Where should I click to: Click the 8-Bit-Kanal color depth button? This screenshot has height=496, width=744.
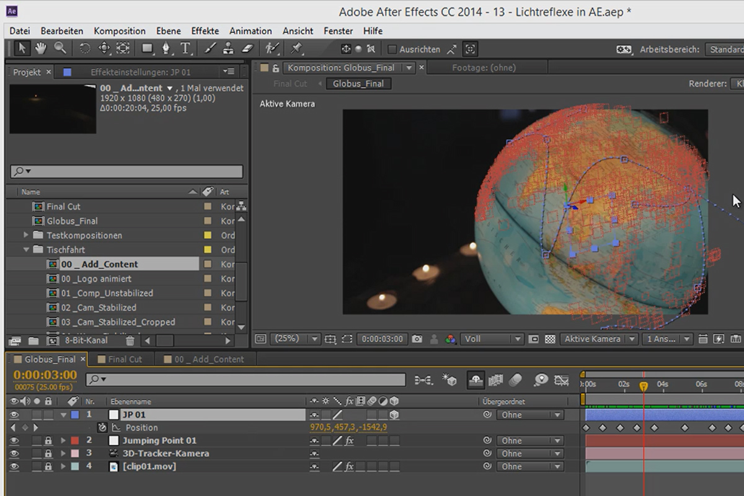tap(86, 340)
